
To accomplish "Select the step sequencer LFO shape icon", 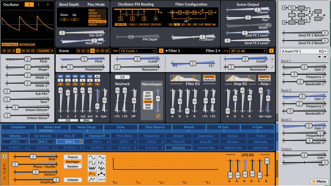I will tap(101, 174).
